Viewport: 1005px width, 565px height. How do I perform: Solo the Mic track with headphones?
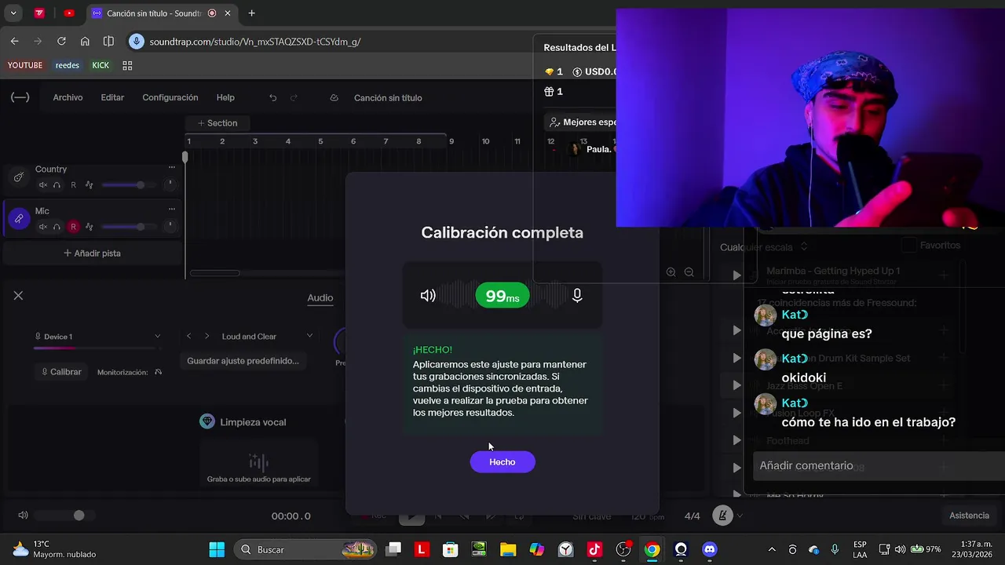pyautogui.click(x=57, y=227)
